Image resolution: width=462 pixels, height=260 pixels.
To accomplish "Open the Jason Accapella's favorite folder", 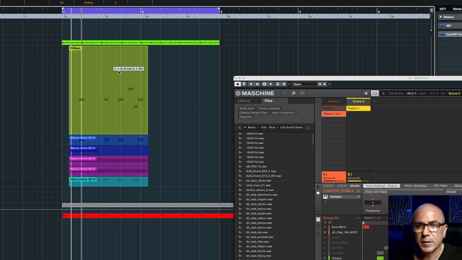I will pyautogui.click(x=283, y=113).
